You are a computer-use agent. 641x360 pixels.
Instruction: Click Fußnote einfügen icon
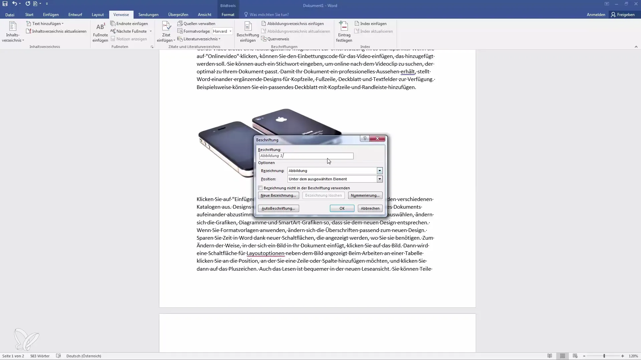coord(100,32)
